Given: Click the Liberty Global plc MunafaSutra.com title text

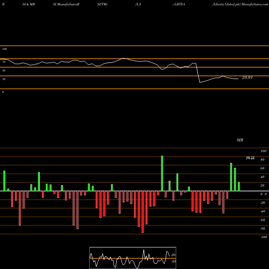Looking at the screenshot, I should pos(240,4).
